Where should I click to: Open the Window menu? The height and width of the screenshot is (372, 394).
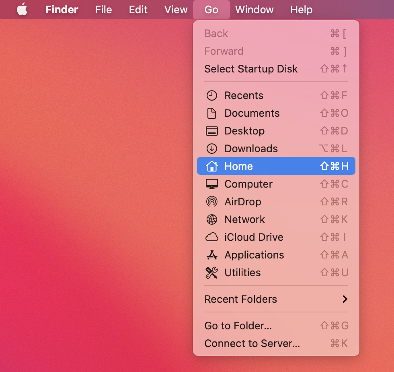254,10
